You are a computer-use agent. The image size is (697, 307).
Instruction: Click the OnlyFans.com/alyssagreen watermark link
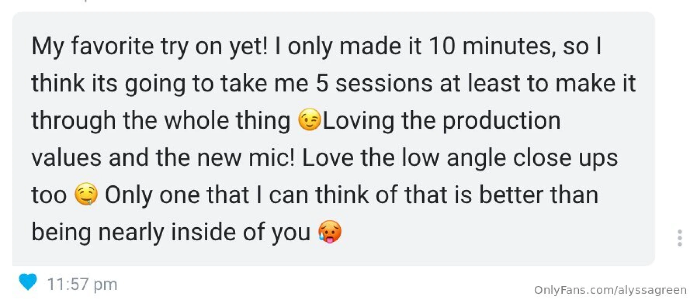610,290
